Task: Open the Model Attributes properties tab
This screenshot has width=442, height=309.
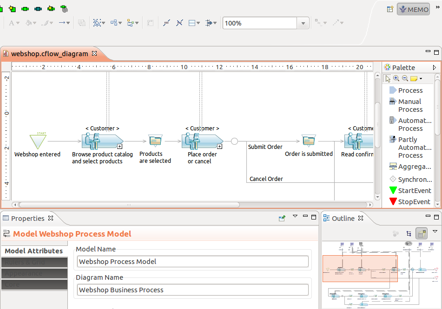Action: pos(34,251)
